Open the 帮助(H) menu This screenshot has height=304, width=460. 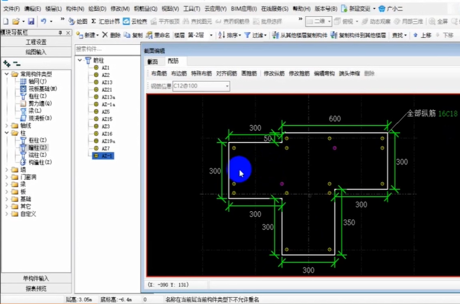click(302, 9)
